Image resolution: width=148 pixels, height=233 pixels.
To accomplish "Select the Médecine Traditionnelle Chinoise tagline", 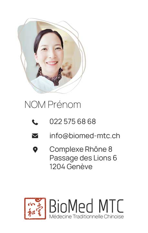I will point(86,217).
